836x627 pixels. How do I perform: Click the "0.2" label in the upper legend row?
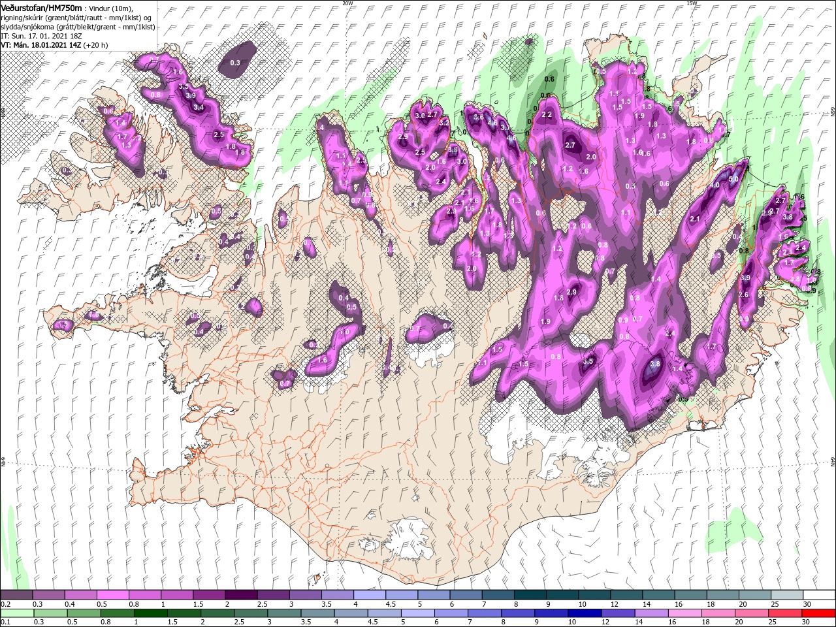pos(5,604)
